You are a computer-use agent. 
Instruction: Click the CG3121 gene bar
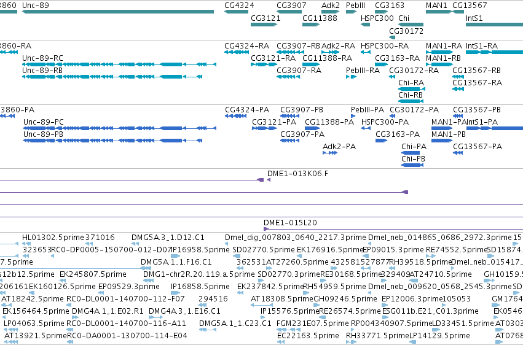click(x=264, y=25)
